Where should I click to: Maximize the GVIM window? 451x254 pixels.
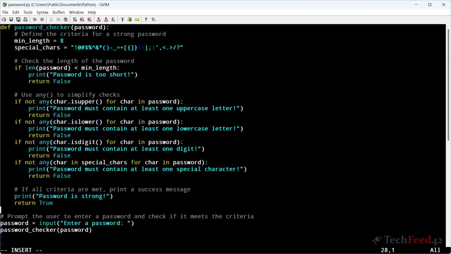click(430, 5)
